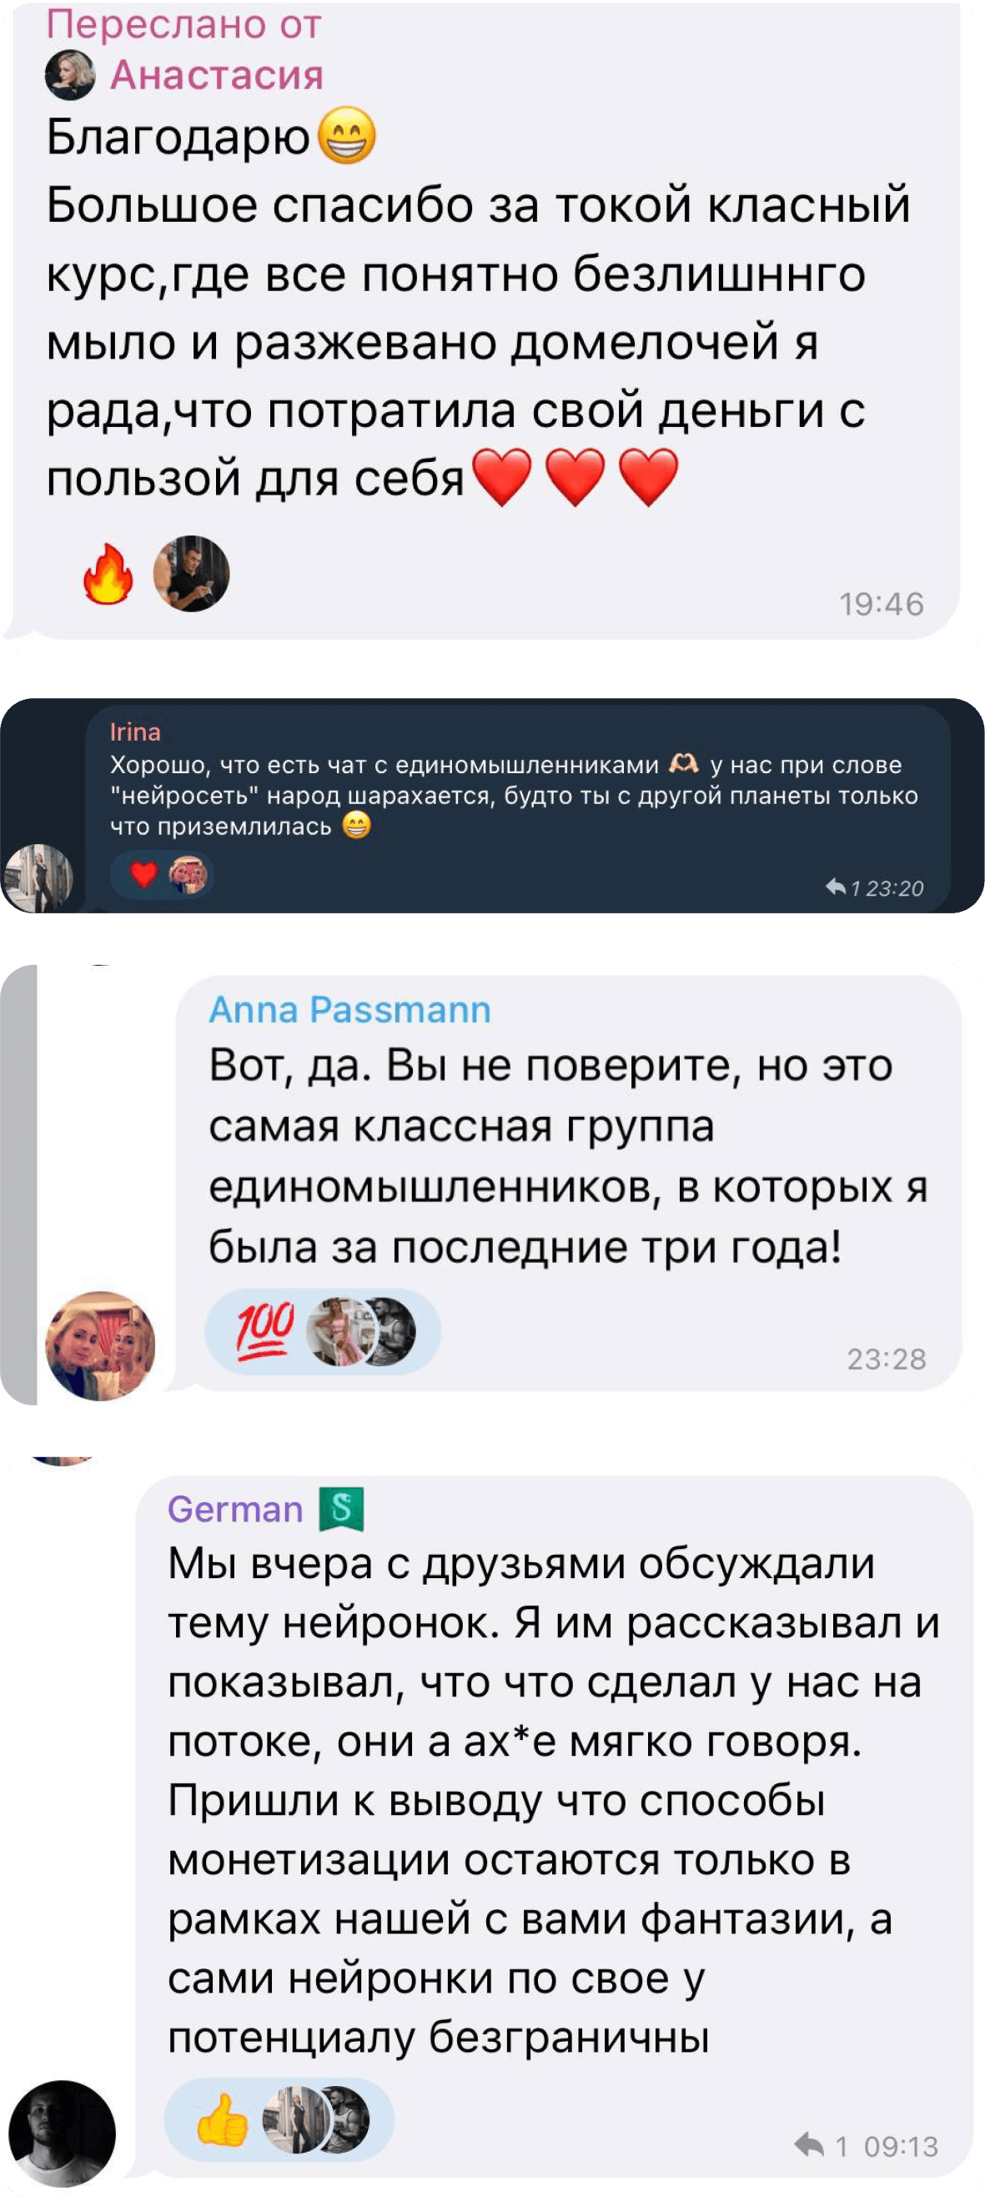Image resolution: width=985 pixels, height=2197 pixels.
Task: Open the Anna Passmann sender name
Action: (349, 1010)
